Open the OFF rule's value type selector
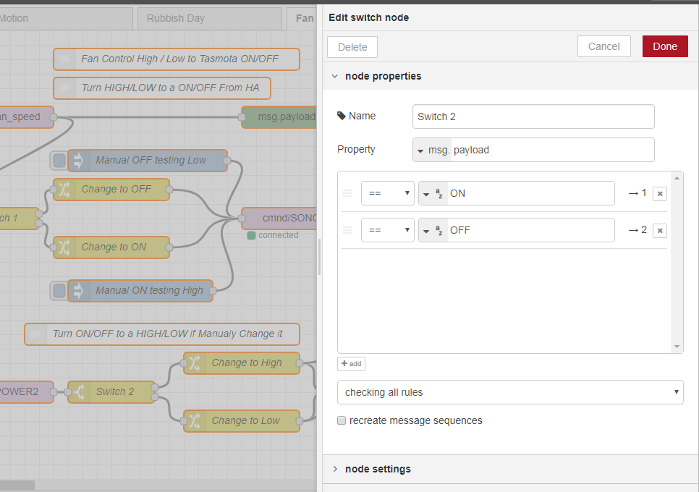This screenshot has height=492, width=699. pyautogui.click(x=433, y=230)
